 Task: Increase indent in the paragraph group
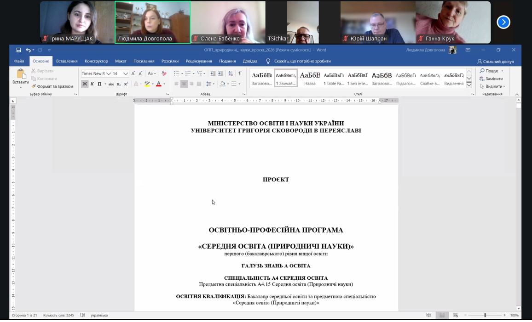(220, 73)
